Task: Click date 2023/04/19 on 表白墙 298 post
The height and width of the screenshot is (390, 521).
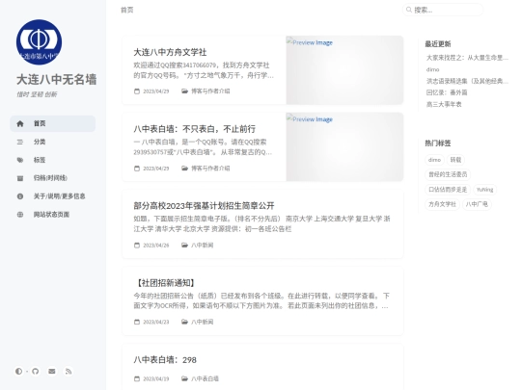Action: point(156,378)
